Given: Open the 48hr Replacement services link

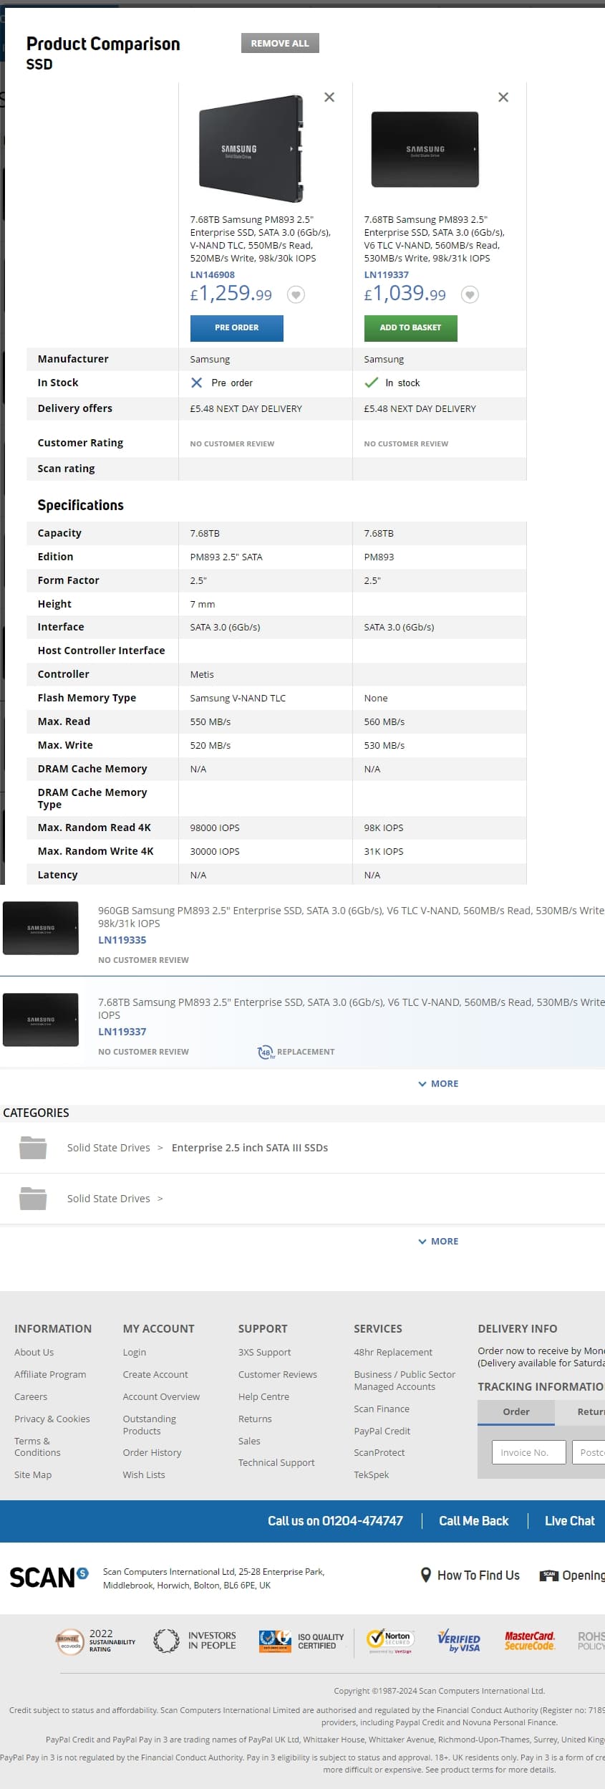Looking at the screenshot, I should (393, 1352).
